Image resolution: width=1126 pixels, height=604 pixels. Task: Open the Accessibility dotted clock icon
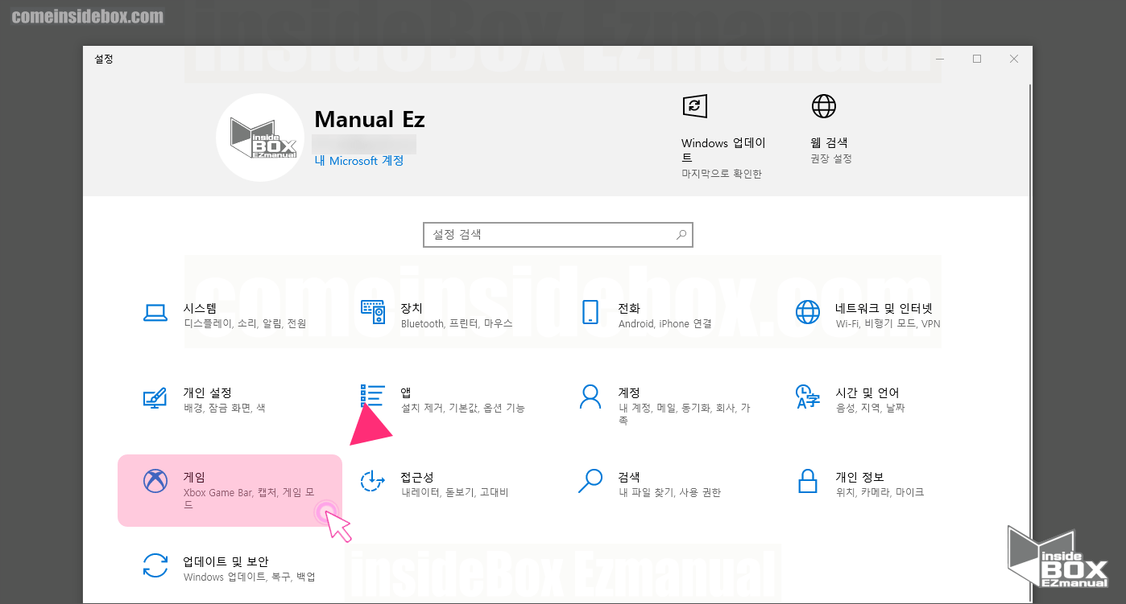click(372, 481)
